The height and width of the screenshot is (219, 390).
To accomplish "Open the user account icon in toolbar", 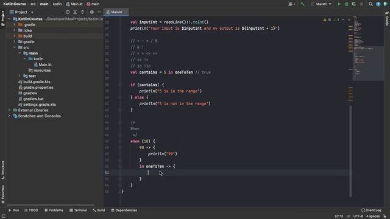I will point(291,4).
